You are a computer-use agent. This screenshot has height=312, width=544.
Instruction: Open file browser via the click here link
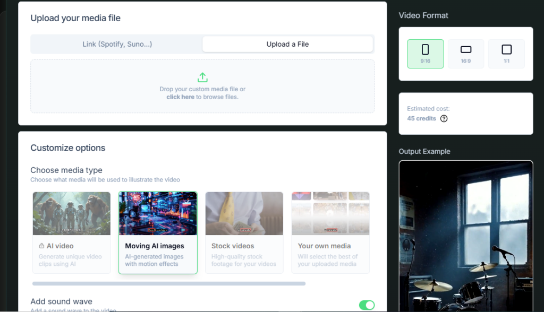(180, 97)
